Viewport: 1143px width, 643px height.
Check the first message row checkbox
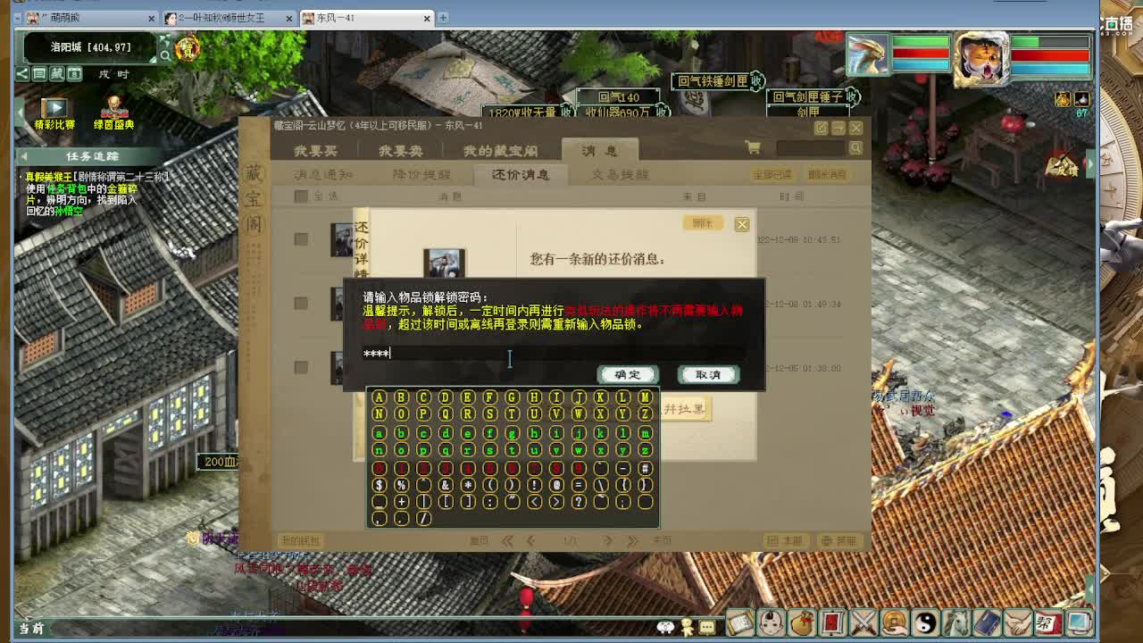point(301,239)
